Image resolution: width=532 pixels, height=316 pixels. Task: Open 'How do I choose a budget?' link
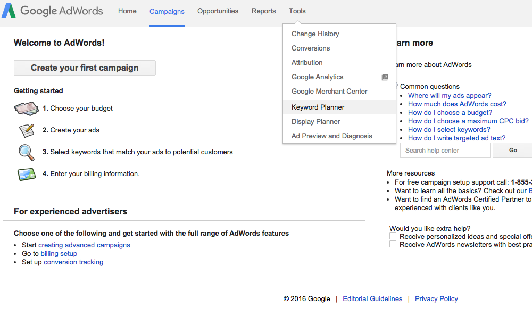(x=450, y=113)
